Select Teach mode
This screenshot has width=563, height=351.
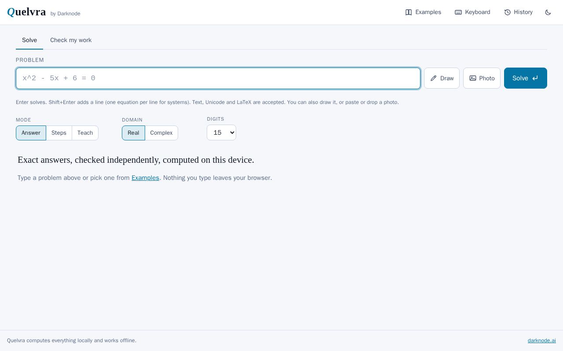point(85,133)
